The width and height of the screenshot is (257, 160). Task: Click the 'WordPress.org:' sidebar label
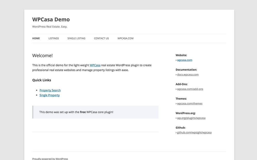[x=186, y=113]
